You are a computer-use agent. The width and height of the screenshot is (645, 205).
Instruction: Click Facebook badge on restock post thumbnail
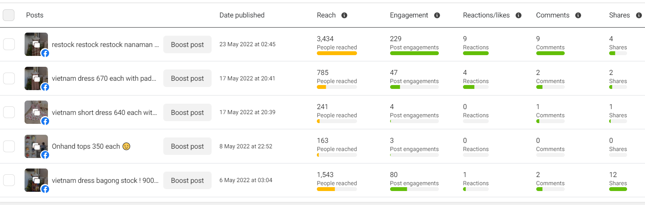coord(45,53)
